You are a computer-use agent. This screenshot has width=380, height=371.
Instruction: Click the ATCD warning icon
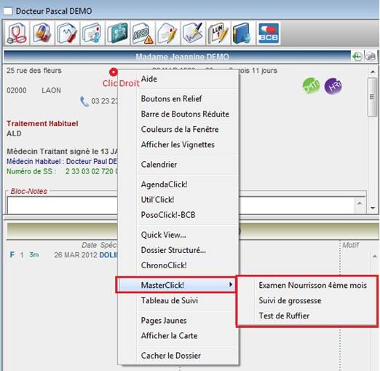click(x=143, y=34)
